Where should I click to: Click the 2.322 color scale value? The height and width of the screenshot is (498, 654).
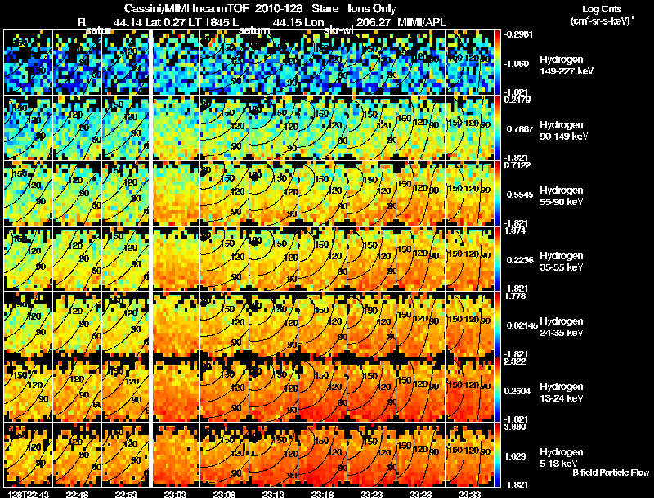click(x=515, y=361)
